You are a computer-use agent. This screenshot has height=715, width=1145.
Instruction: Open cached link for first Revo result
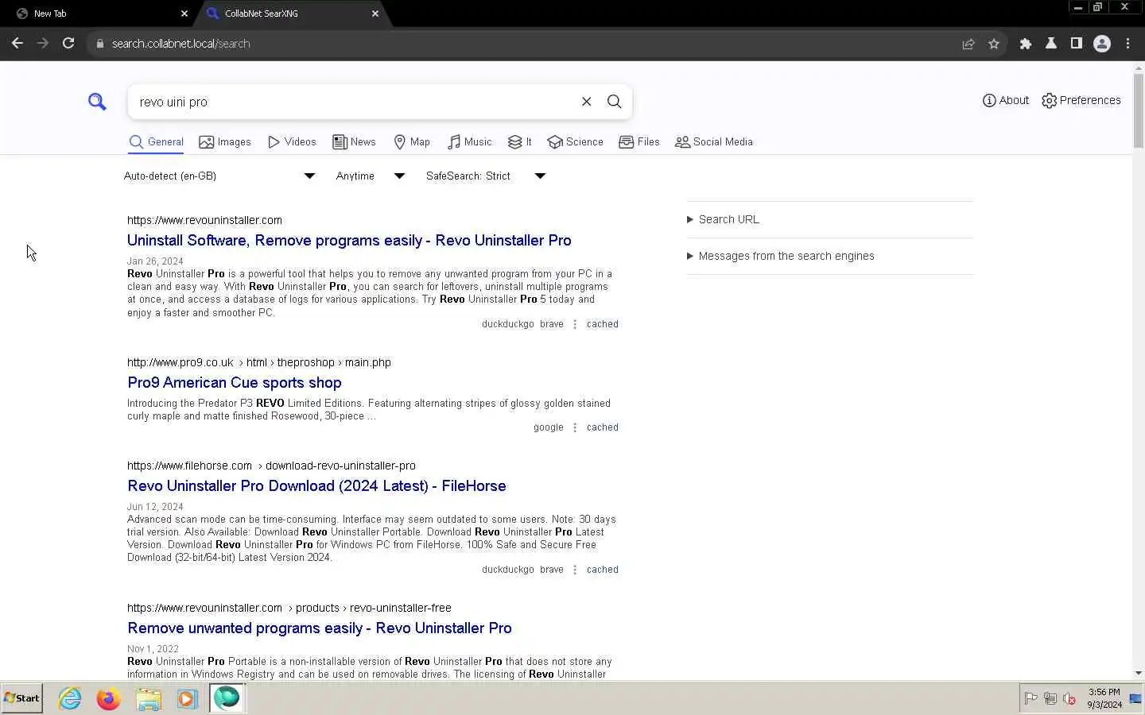[602, 324]
